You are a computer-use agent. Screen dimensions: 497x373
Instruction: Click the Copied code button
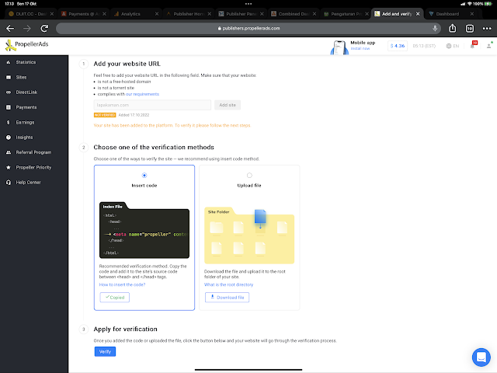115,298
